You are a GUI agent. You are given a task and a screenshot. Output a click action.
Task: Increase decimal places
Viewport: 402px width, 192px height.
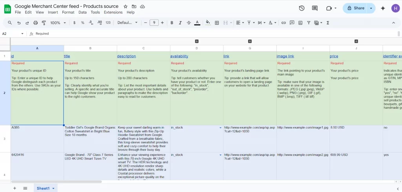[x=99, y=23]
